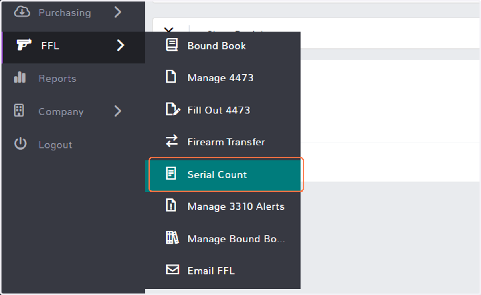Click the Serial Count list icon
Image resolution: width=481 pixels, height=295 pixels.
pos(171,174)
